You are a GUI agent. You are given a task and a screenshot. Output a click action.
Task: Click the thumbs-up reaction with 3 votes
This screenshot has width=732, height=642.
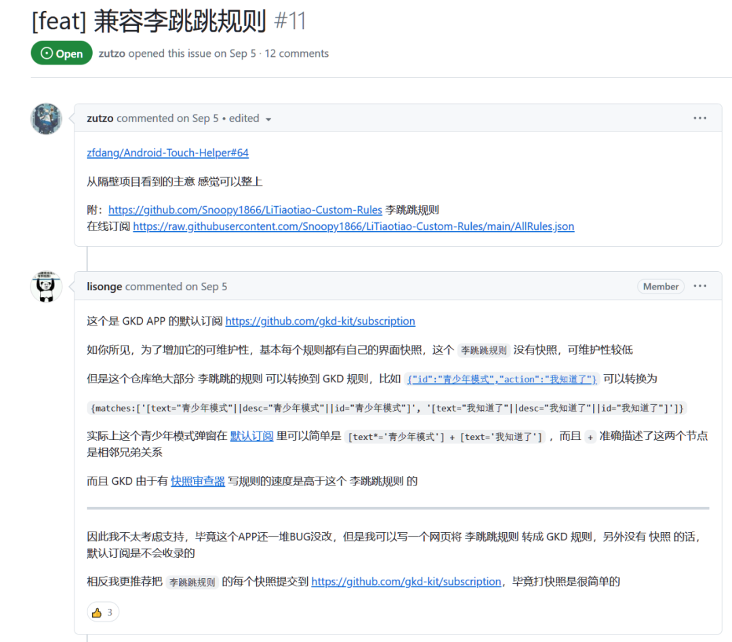coord(103,612)
